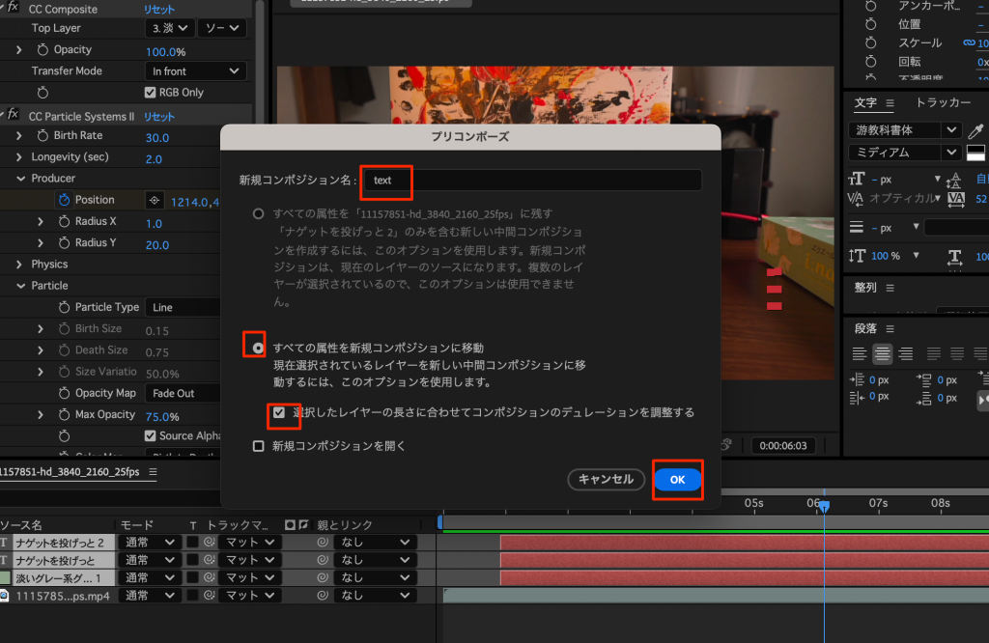Click the Position crosshair point picker

[153, 200]
